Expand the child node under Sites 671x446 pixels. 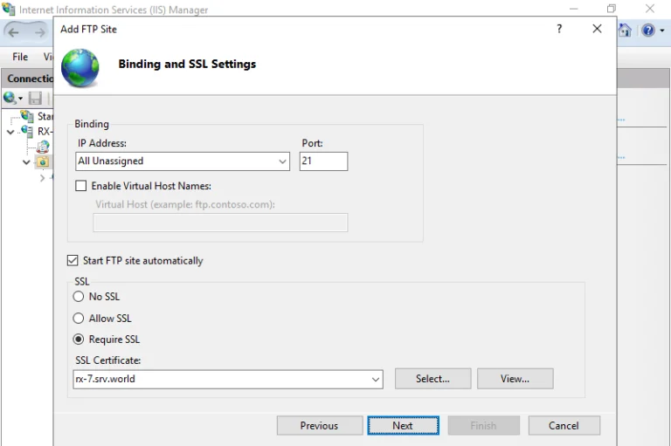(x=42, y=178)
